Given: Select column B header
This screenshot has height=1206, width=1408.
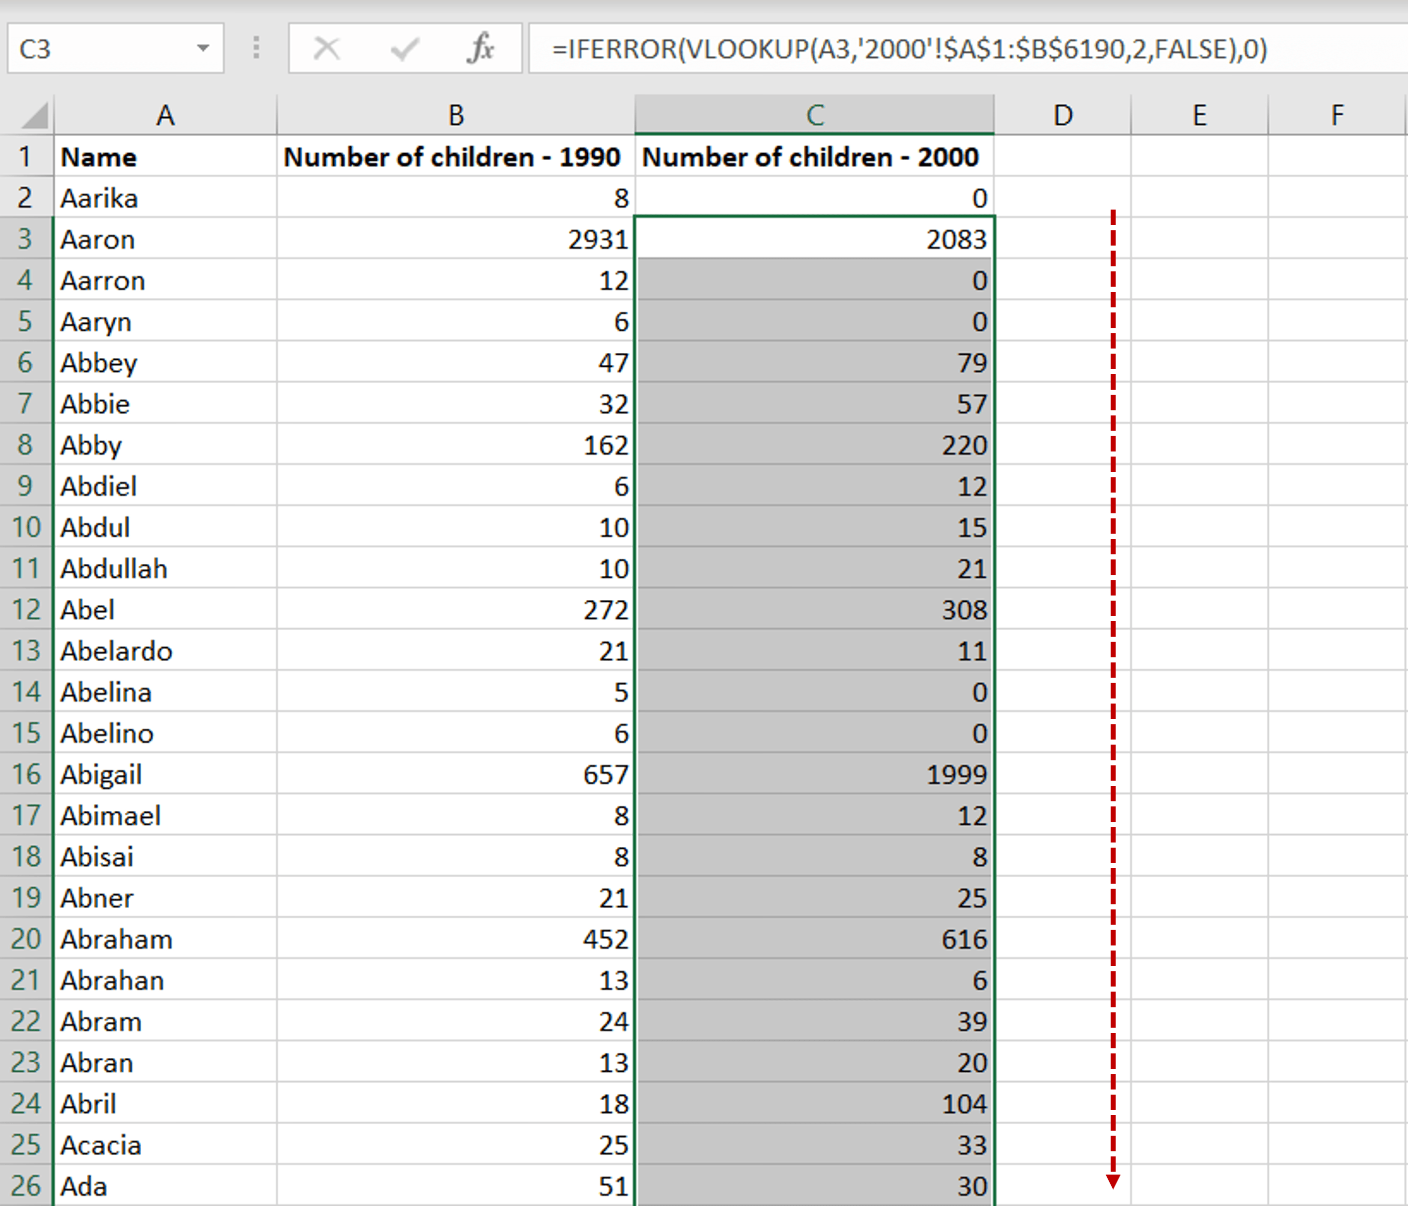Looking at the screenshot, I should (x=456, y=115).
